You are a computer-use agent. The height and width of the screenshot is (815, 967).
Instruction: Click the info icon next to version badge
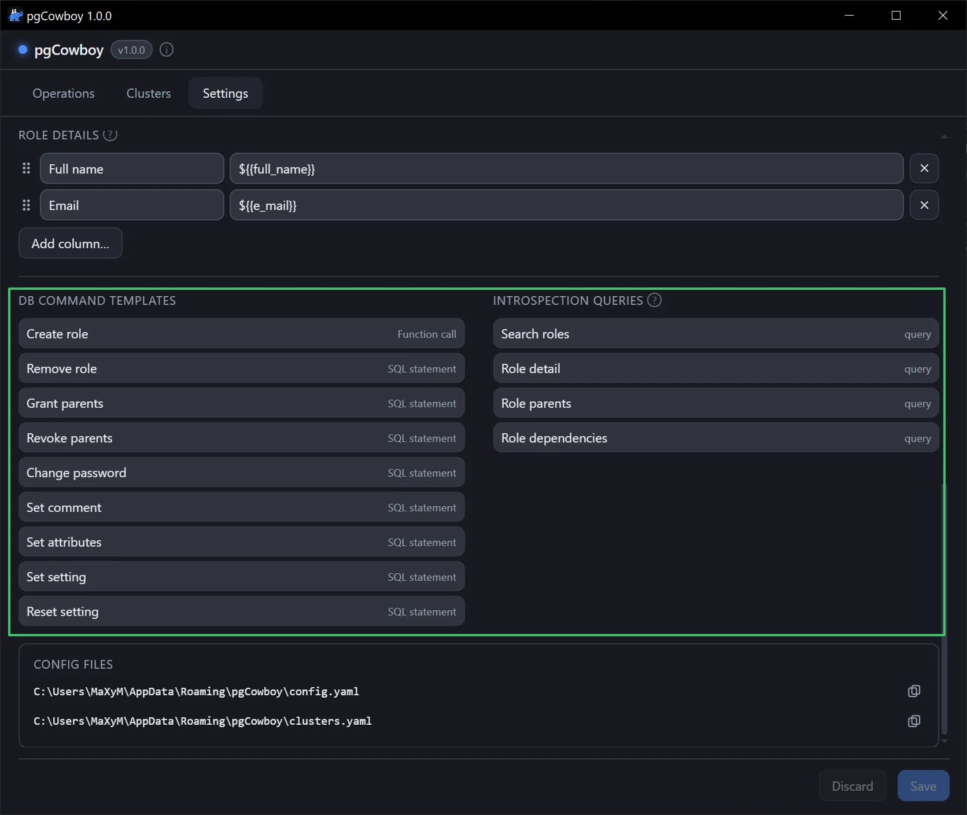point(167,50)
